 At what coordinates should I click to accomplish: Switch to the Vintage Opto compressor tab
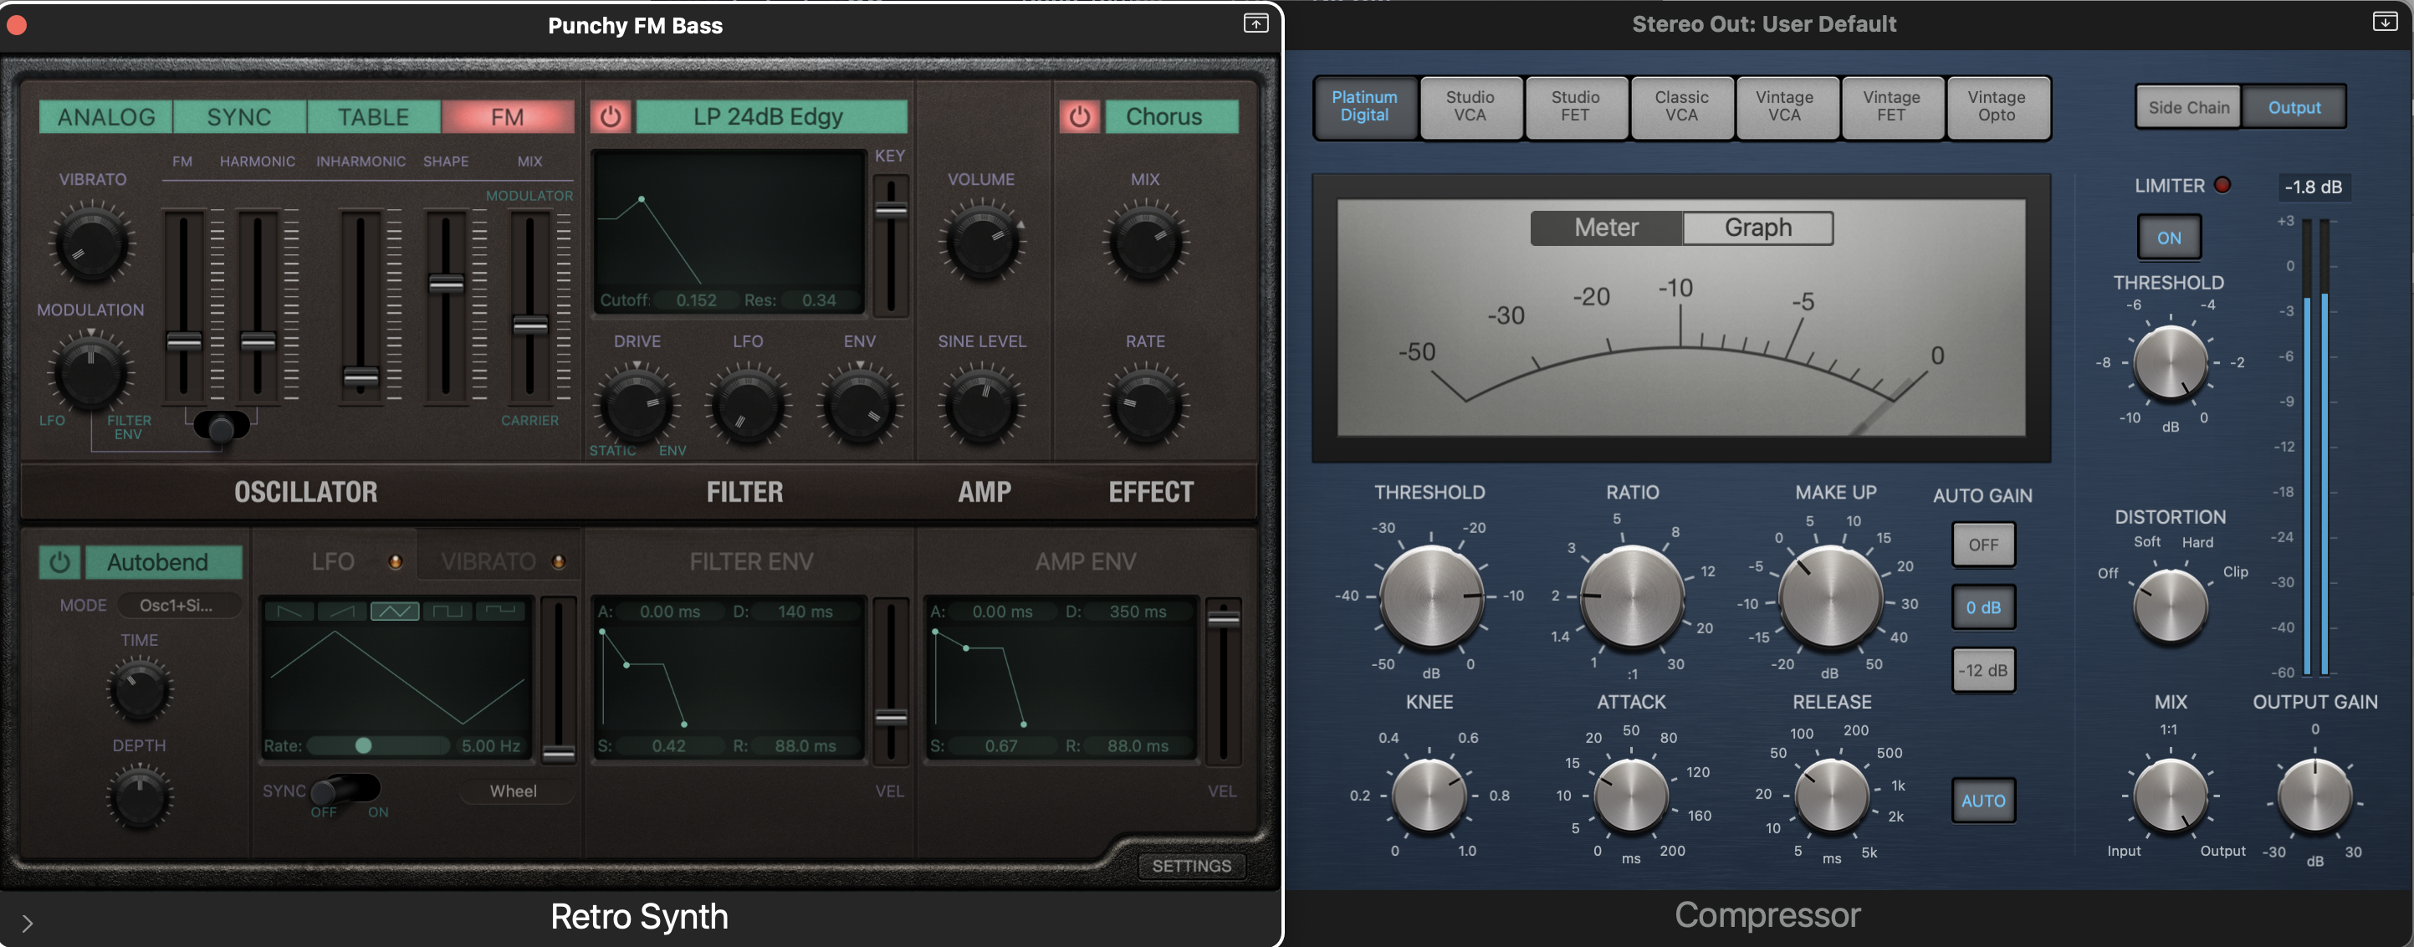coord(1996,107)
